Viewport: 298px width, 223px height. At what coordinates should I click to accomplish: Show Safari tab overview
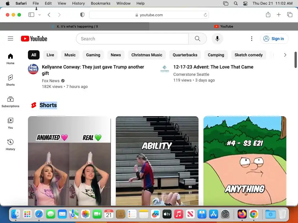tap(290, 15)
